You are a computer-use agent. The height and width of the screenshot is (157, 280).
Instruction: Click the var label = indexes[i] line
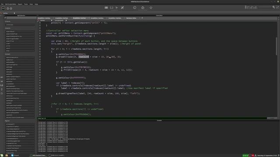(70, 83)
